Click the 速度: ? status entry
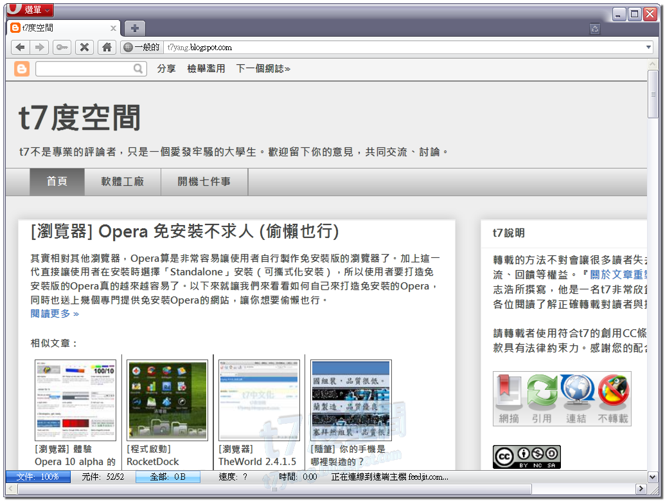Viewport: 665px width, 501px height. pyautogui.click(x=233, y=477)
